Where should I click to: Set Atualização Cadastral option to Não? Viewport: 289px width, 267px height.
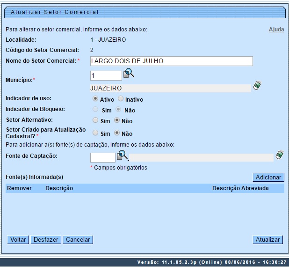click(x=117, y=133)
